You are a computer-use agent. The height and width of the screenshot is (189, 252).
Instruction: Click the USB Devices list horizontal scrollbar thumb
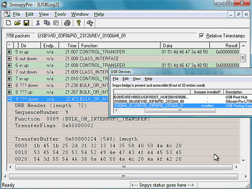(x=180, y=110)
